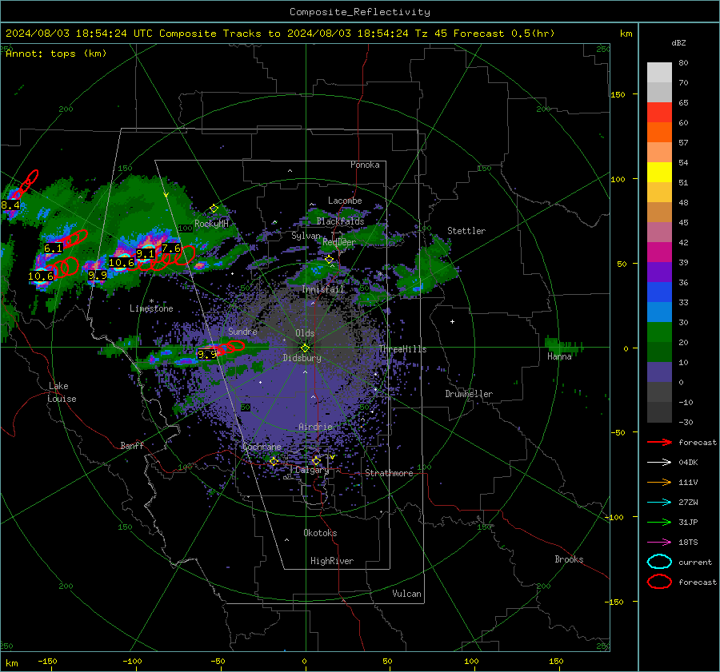
Task: Click the Ponoka city label
Action: click(365, 165)
